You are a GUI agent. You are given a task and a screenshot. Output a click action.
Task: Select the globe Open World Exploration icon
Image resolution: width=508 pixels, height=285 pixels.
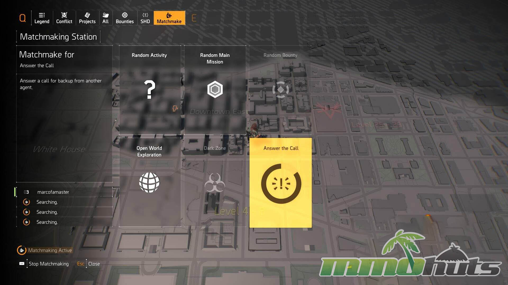[149, 182]
